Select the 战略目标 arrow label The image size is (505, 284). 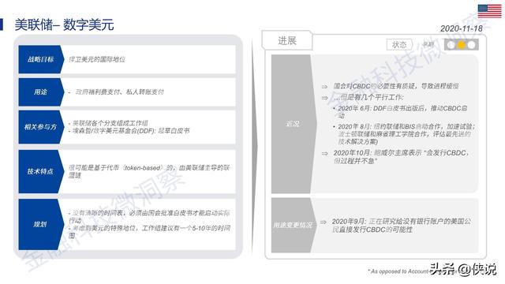(x=41, y=59)
